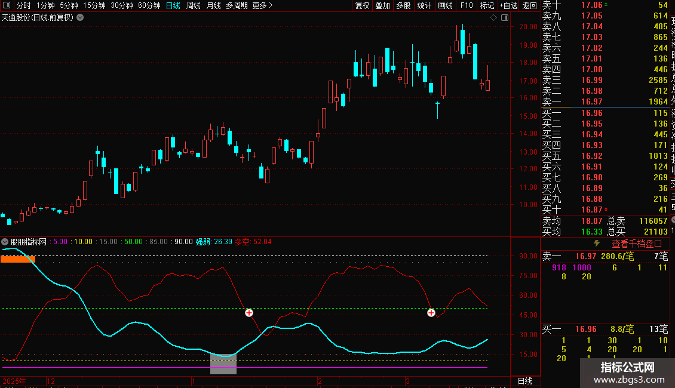
Task: Open the 查看千档盘口 link
Action: (x=637, y=244)
